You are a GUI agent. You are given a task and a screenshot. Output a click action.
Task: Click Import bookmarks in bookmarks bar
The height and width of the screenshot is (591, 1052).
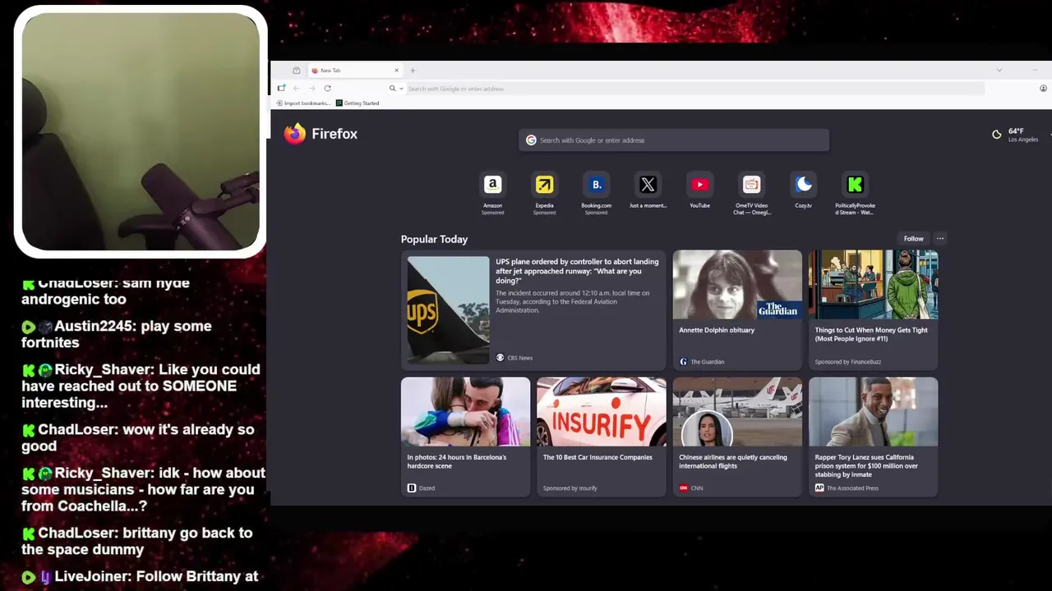303,103
